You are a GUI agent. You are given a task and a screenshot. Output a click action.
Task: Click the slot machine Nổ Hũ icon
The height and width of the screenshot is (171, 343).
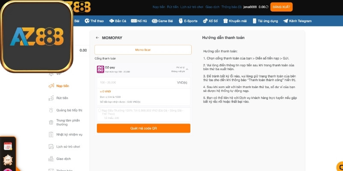(x=134, y=21)
